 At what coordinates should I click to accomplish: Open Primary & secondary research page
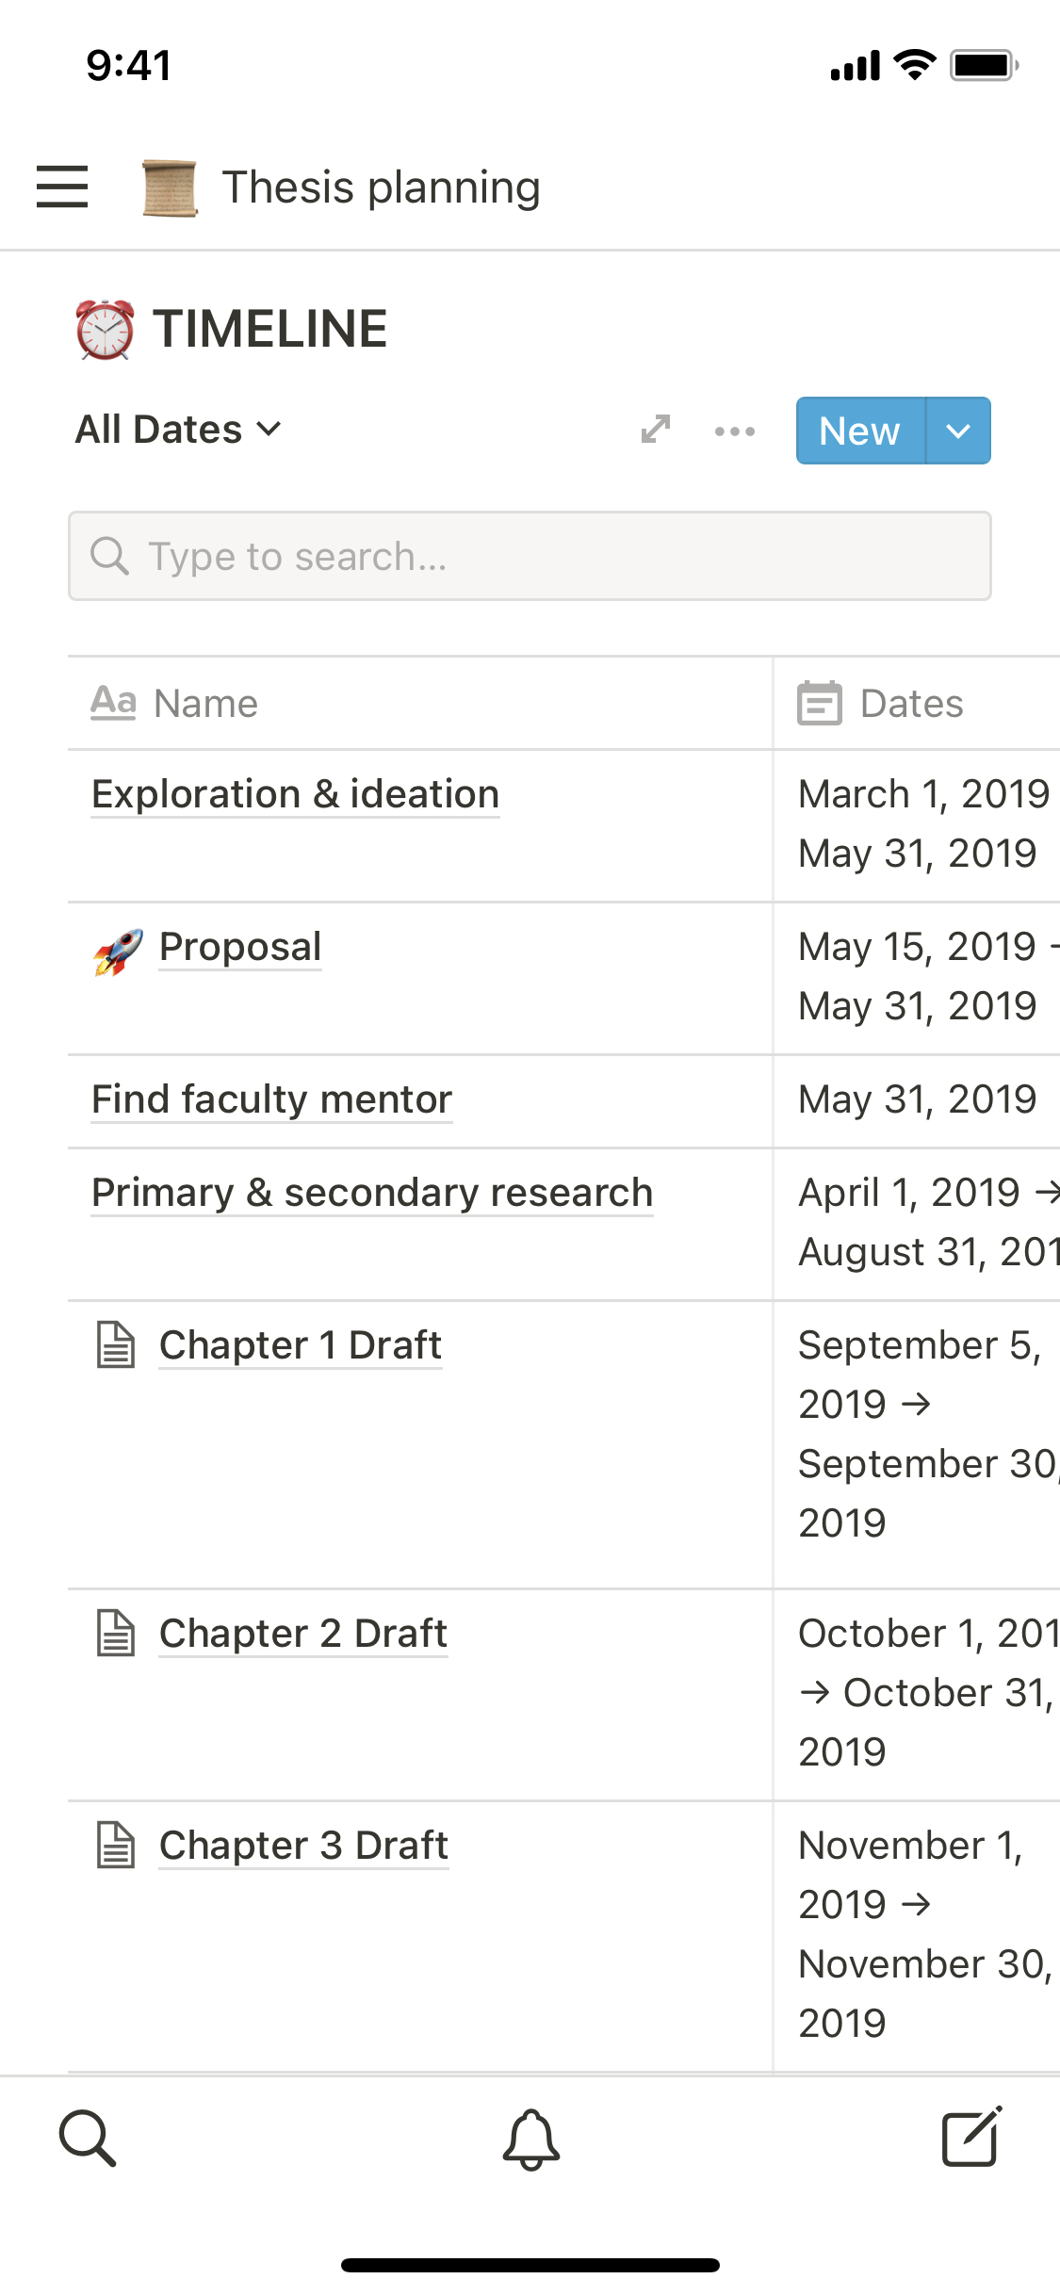(x=372, y=1193)
